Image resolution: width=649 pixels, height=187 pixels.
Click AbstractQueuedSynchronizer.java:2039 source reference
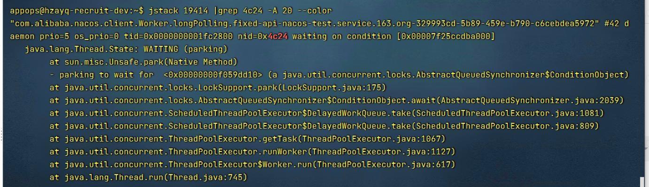pyautogui.click(x=531, y=101)
